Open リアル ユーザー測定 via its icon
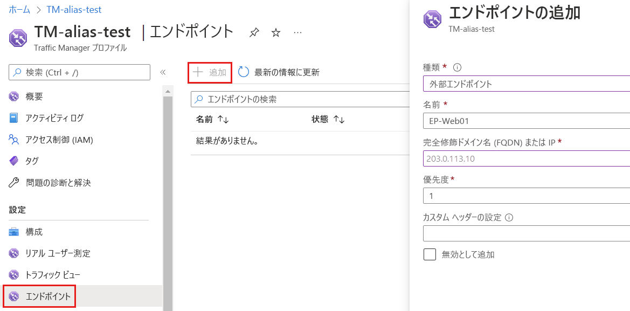 (x=13, y=254)
